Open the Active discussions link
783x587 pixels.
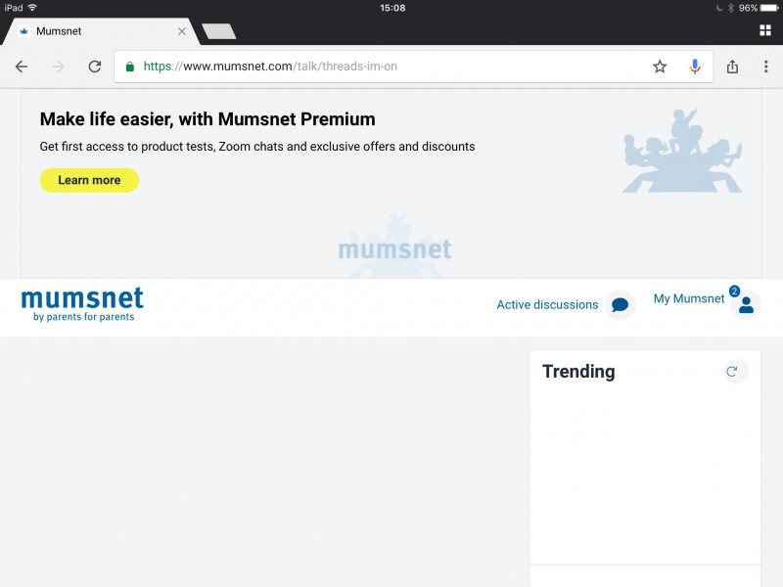[x=547, y=305]
